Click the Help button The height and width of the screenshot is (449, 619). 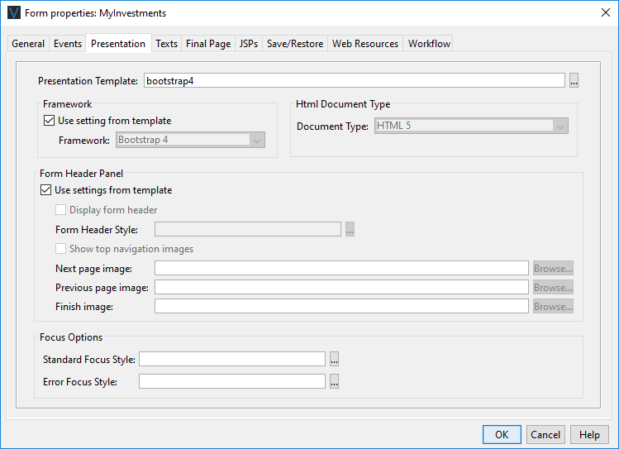pos(589,435)
